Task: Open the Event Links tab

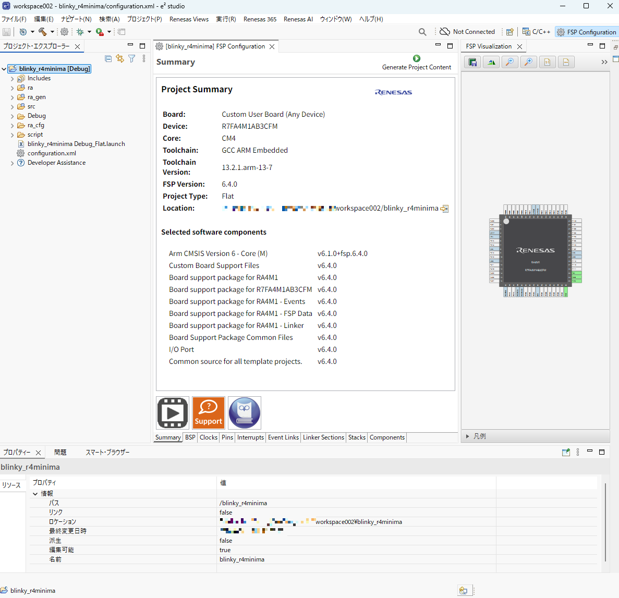Action: pos(284,437)
